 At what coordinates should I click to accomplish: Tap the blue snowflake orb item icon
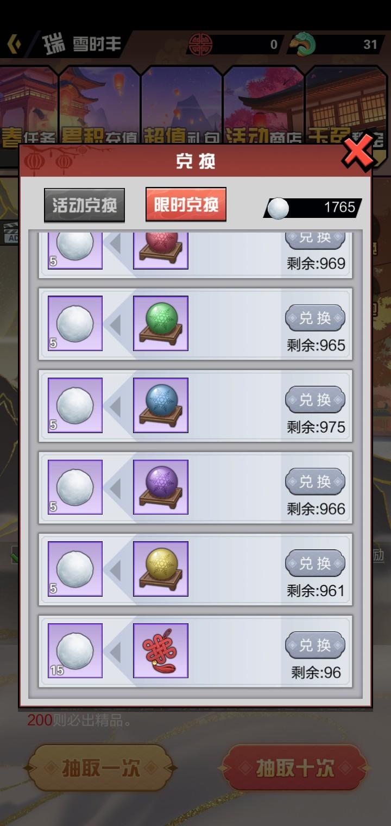[161, 405]
